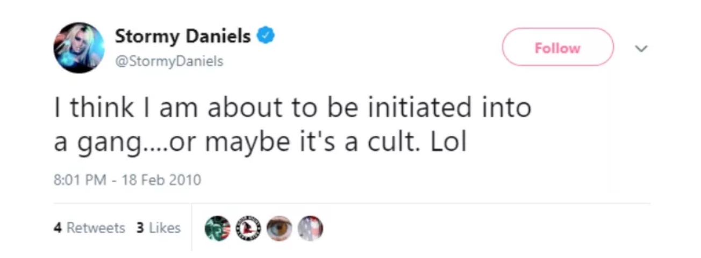Click the blue verified badge

pos(266,36)
